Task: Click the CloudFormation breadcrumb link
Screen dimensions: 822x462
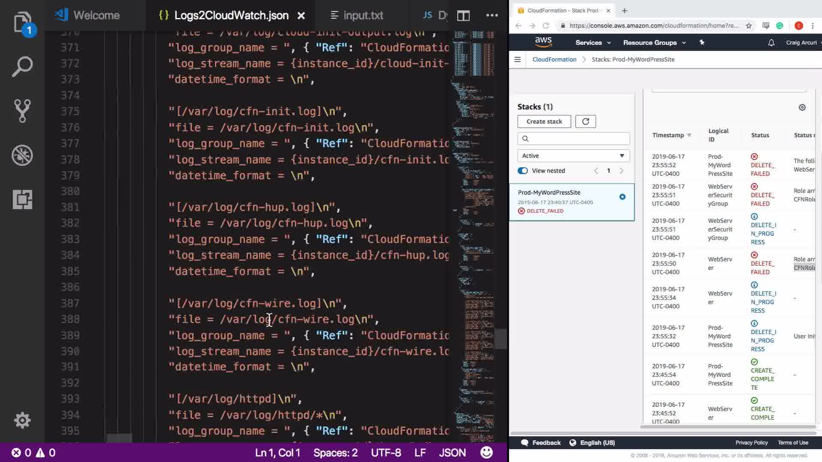Action: [554, 59]
